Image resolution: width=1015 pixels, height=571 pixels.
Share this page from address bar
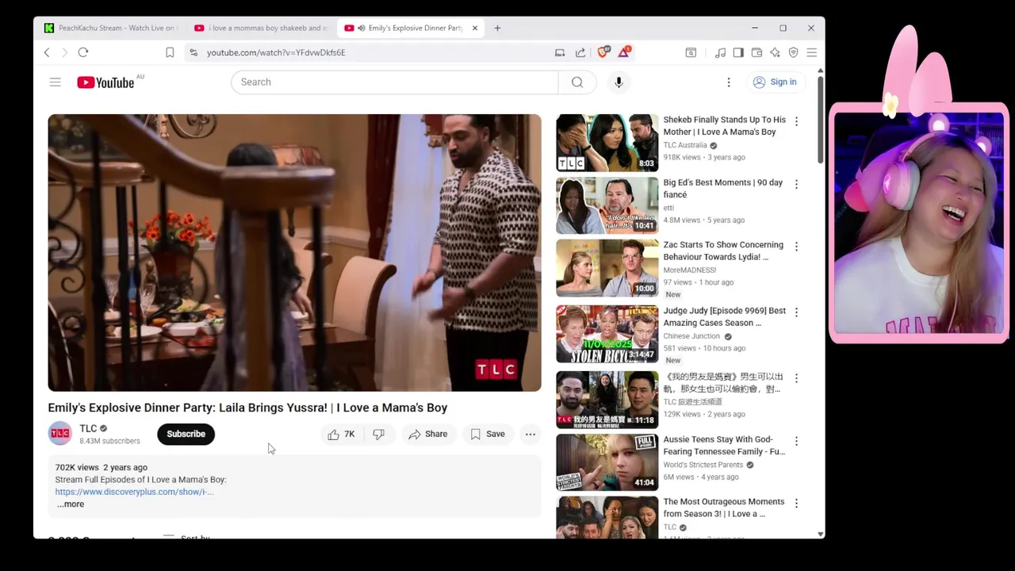tap(580, 52)
